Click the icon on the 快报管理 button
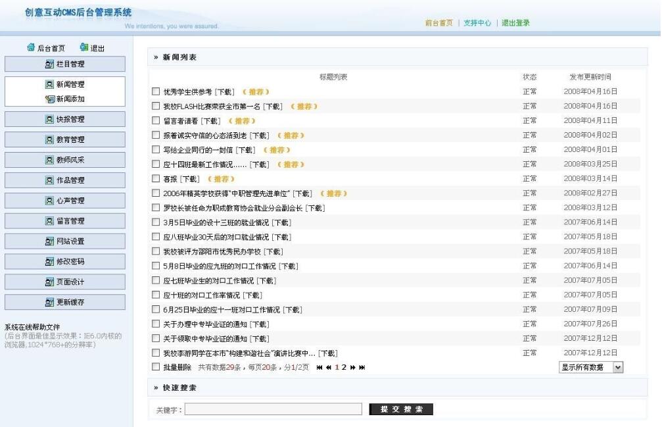Screen dimensions: 662x427 49,119
